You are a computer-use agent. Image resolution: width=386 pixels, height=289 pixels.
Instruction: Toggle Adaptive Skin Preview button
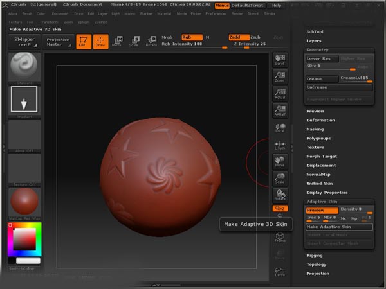point(321,210)
